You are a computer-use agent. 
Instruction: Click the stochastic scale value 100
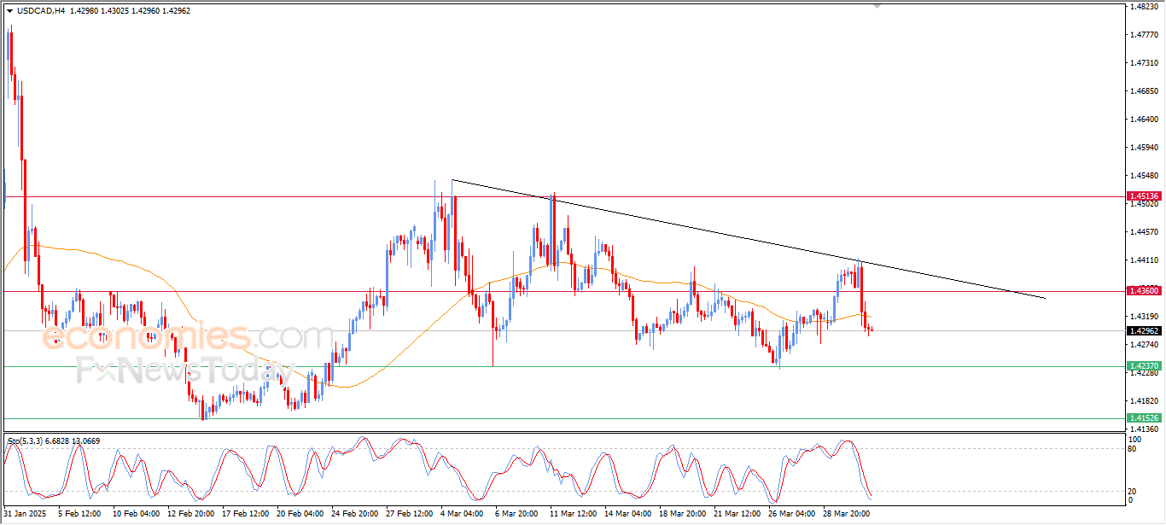(1135, 439)
